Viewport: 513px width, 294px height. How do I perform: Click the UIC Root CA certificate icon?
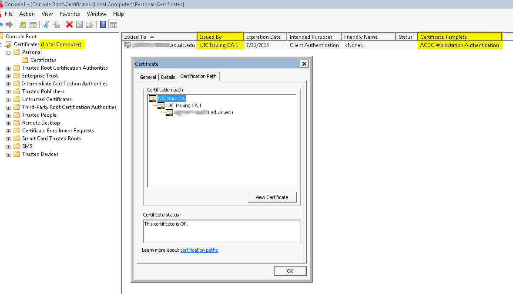tap(152, 98)
